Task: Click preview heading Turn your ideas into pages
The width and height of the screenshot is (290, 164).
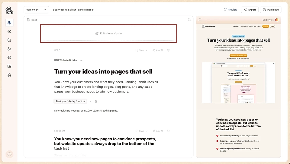Action: point(238,40)
